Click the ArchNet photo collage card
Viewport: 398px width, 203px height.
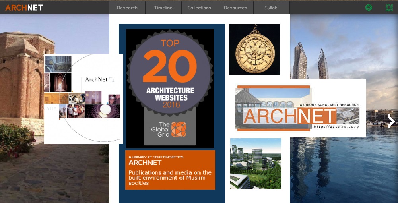[x=83, y=99]
